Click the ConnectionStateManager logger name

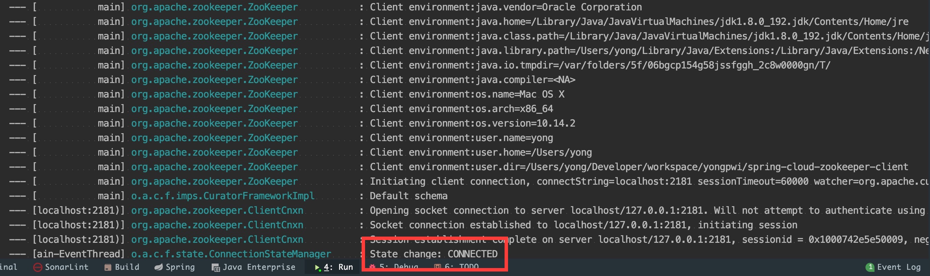[231, 254]
